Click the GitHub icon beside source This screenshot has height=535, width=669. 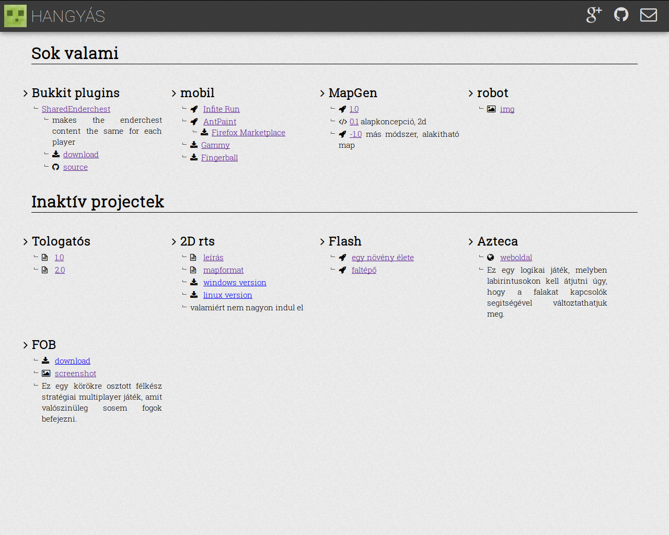(56, 167)
